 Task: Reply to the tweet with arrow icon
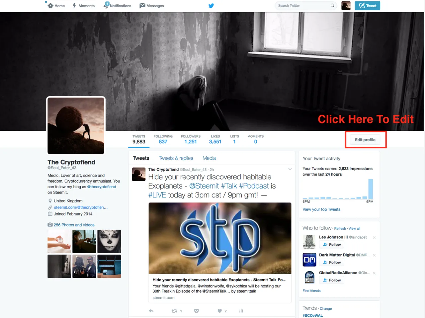151,311
